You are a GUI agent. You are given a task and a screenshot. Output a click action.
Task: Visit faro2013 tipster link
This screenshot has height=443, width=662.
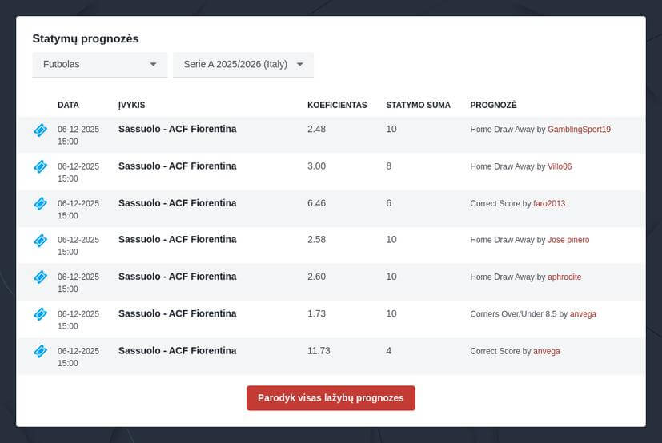pyautogui.click(x=549, y=204)
